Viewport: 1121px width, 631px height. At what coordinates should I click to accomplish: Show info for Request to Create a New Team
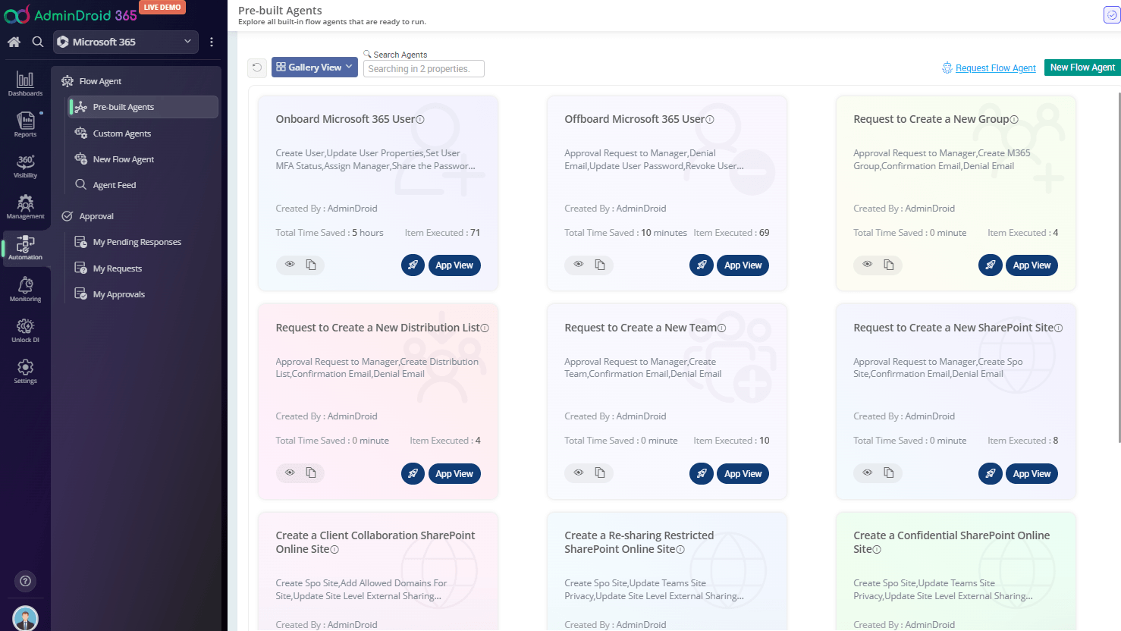(721, 328)
